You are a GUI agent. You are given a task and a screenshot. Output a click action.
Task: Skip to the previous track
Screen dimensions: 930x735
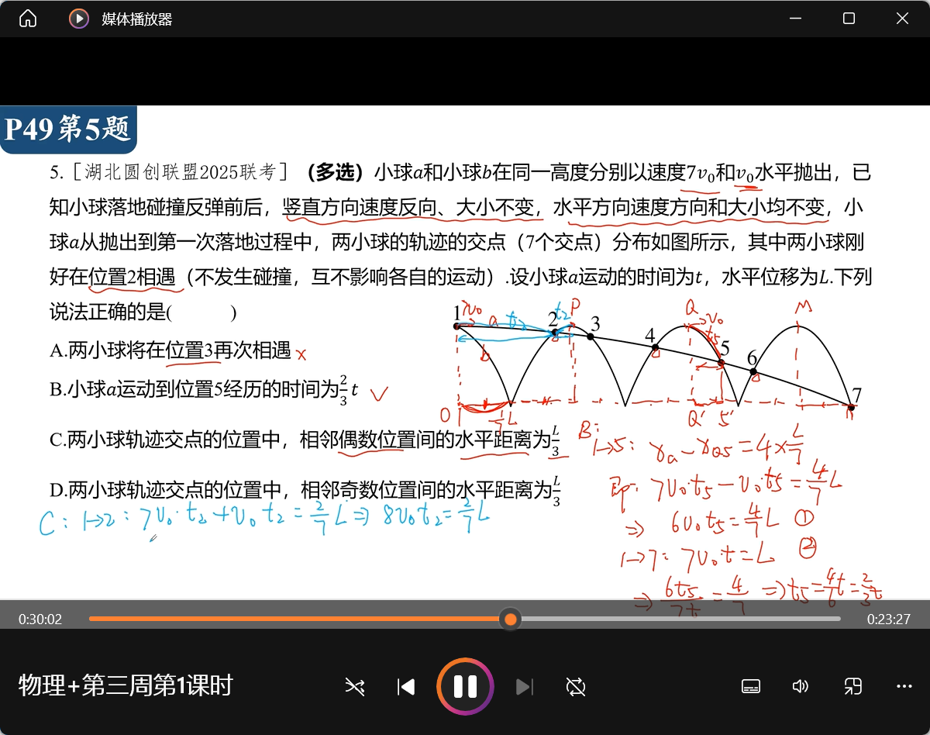(x=406, y=686)
